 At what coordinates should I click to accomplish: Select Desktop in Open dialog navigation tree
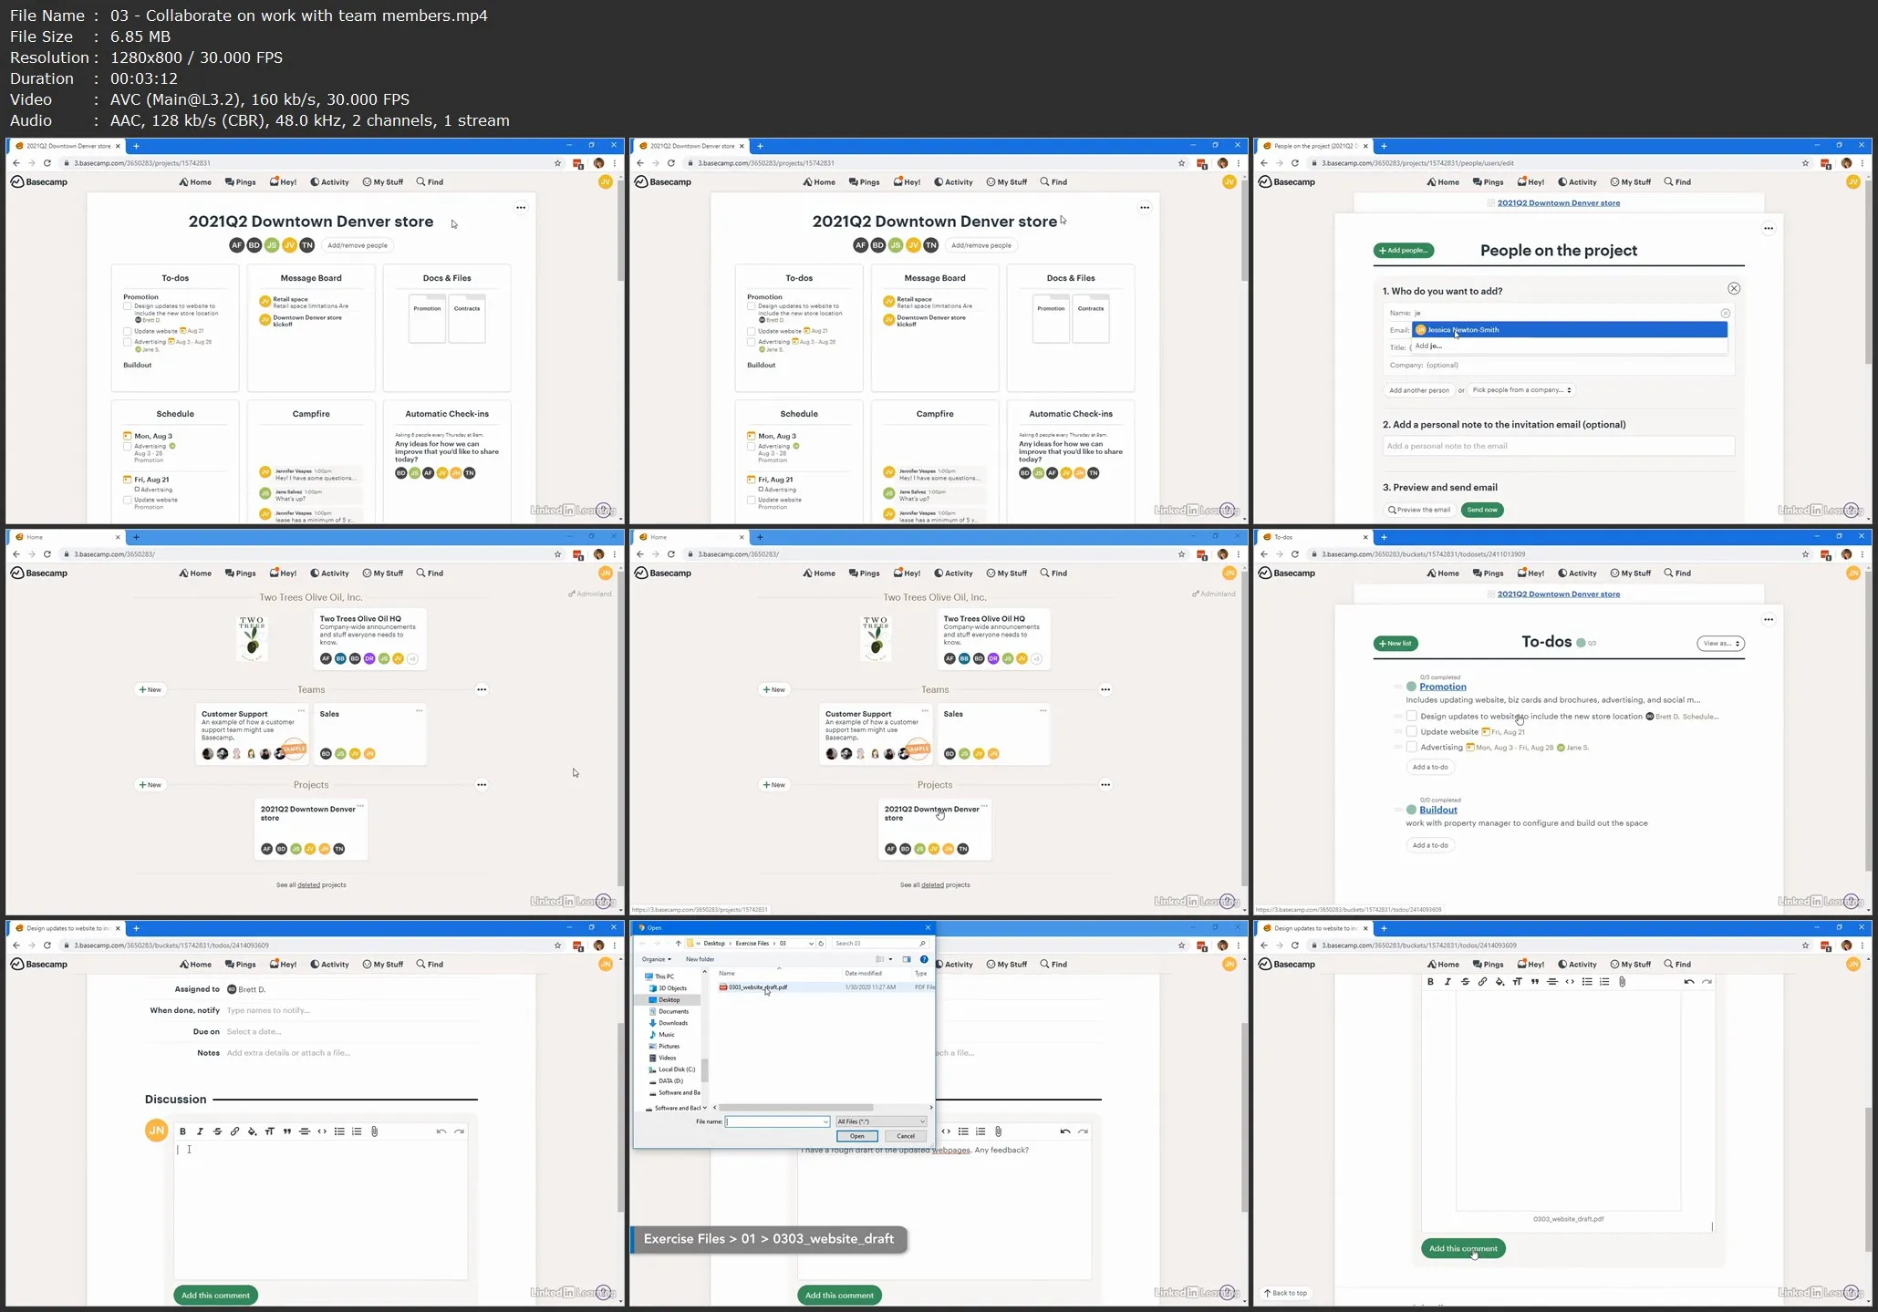click(669, 1000)
